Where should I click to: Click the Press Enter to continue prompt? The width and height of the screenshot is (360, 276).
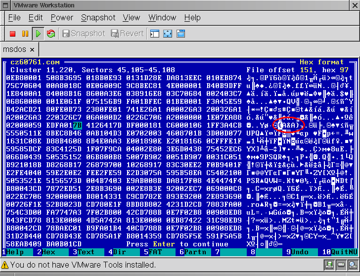[x=177, y=244]
